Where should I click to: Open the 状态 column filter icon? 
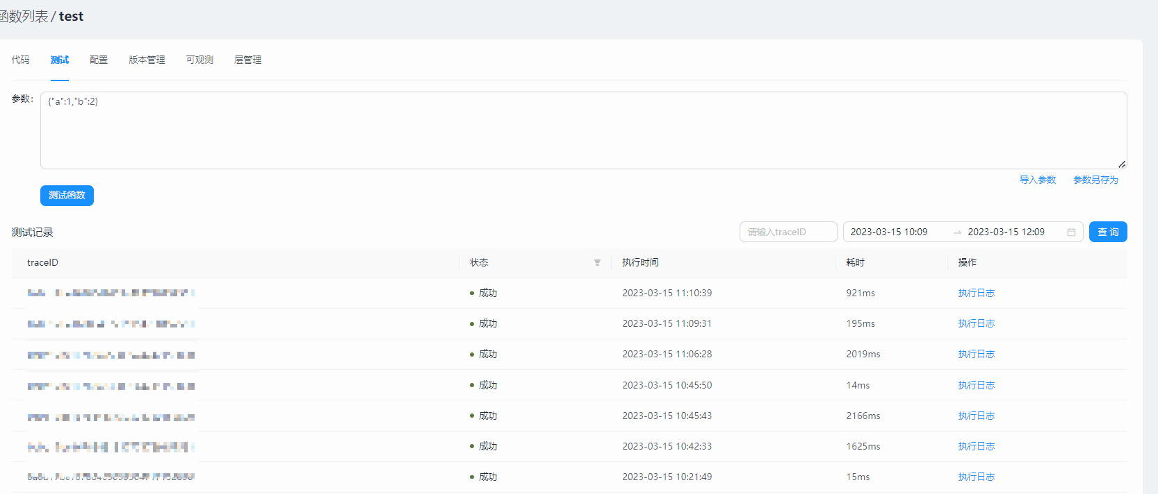click(x=597, y=262)
